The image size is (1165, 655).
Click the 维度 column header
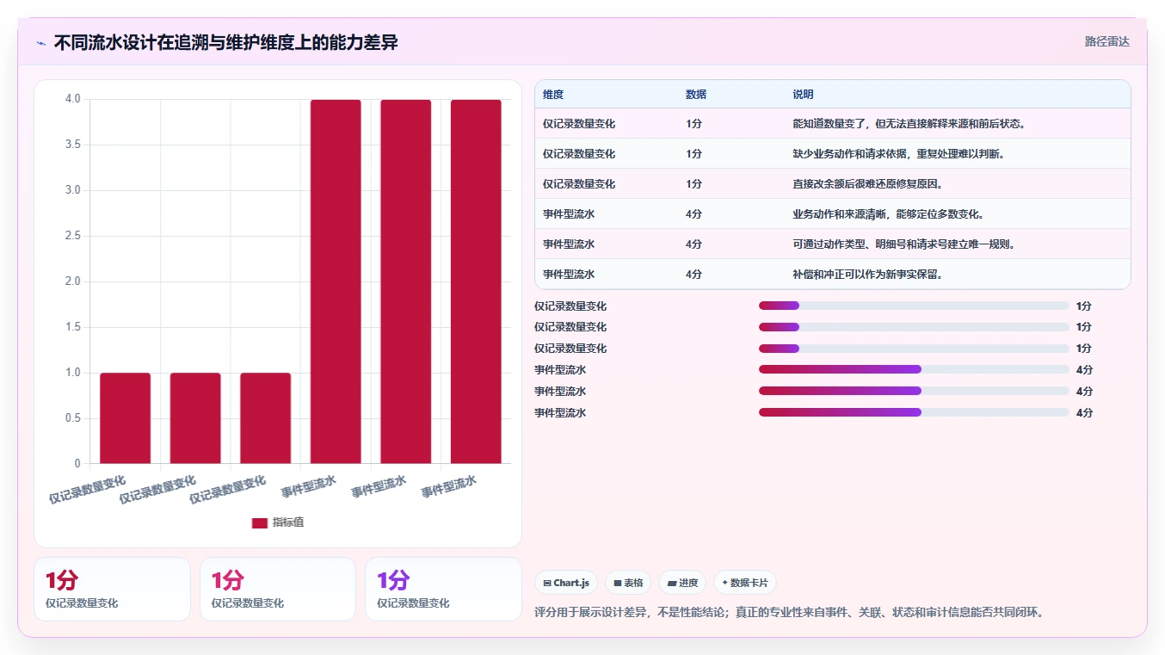tap(553, 95)
